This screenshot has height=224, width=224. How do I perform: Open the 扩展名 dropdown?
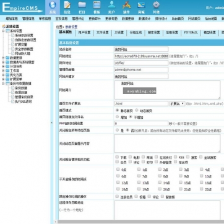(177, 103)
